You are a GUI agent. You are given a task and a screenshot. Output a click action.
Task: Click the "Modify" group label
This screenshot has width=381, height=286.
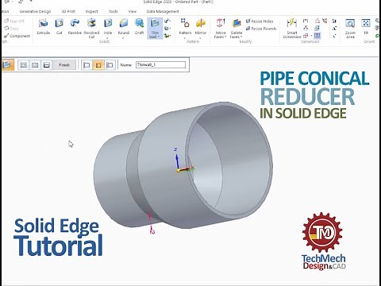[x=245, y=41]
